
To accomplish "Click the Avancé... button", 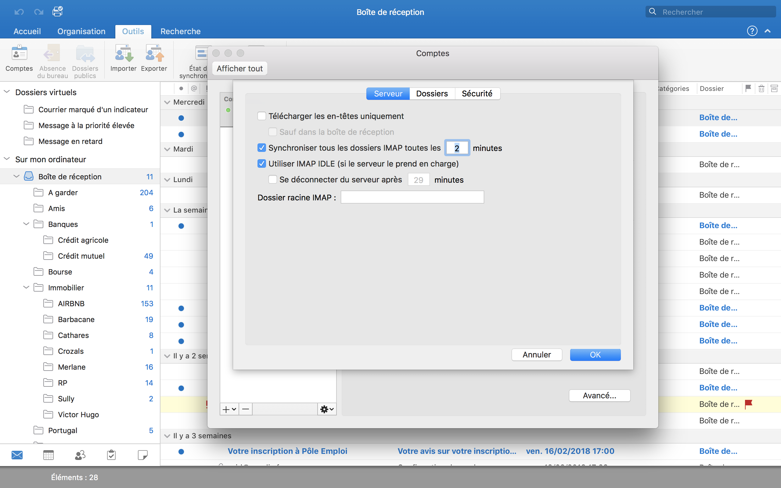I will [599, 395].
